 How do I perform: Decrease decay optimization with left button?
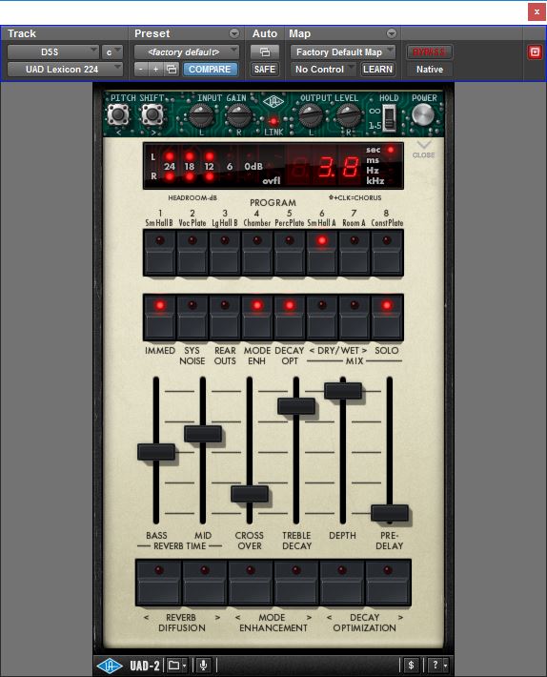click(342, 583)
